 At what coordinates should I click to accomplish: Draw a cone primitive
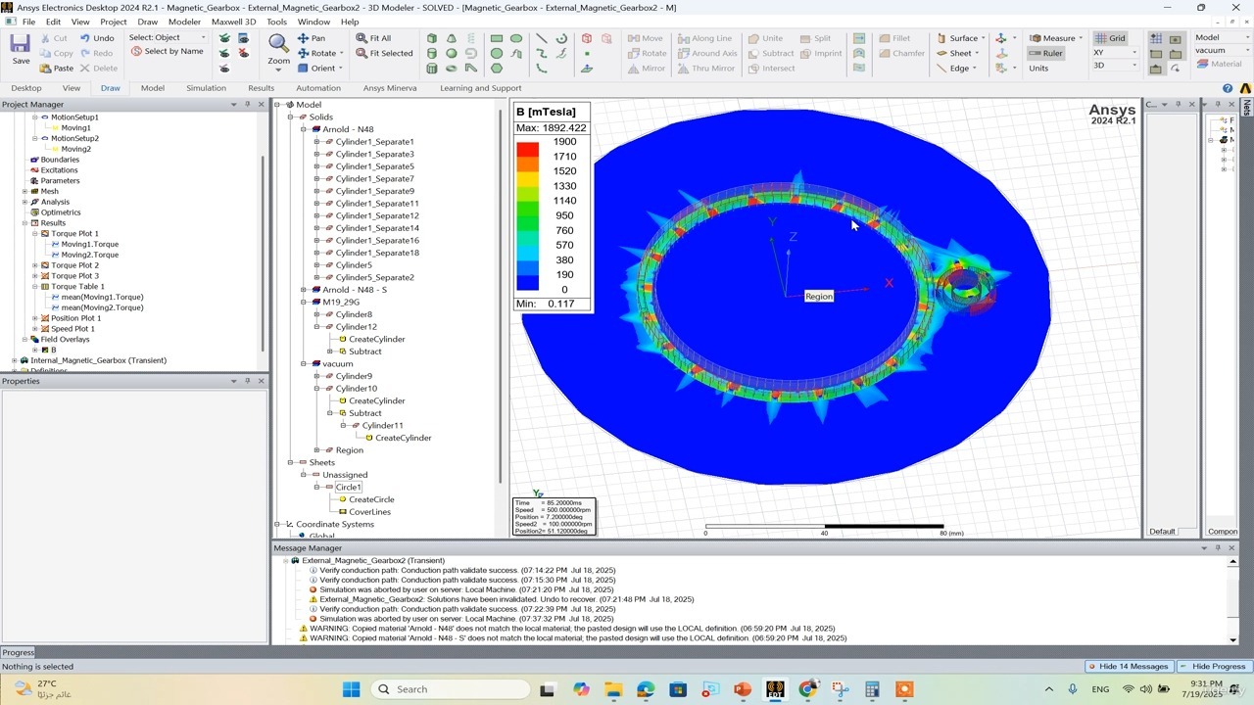pos(452,38)
